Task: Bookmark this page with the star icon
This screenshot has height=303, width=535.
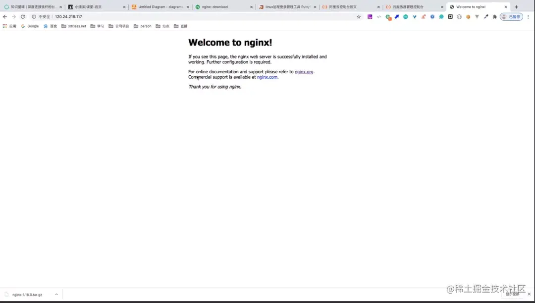Action: [359, 17]
